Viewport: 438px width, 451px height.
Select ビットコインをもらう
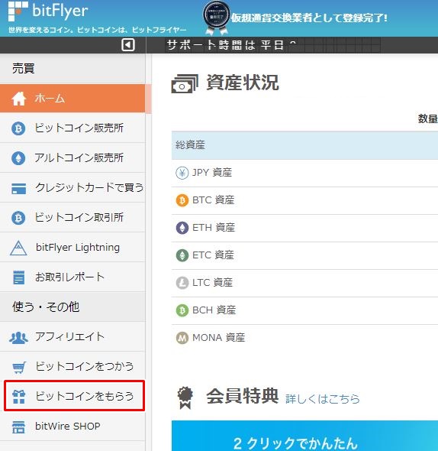pos(74,396)
